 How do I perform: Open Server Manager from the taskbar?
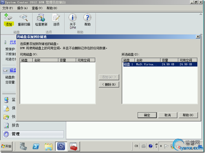pos(23,146)
